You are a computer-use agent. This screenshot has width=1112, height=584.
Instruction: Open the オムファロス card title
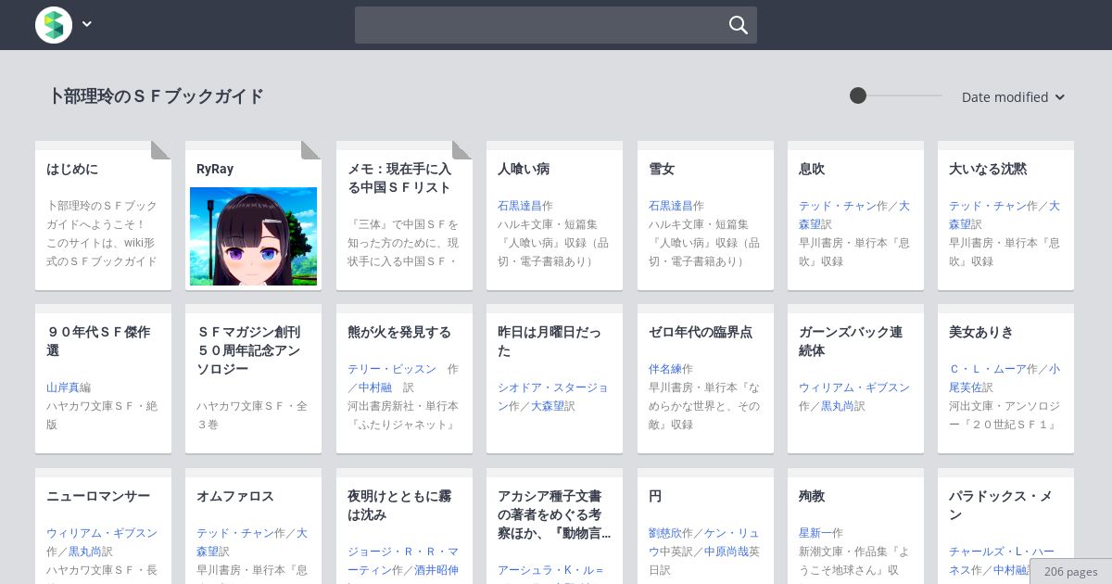pos(235,496)
